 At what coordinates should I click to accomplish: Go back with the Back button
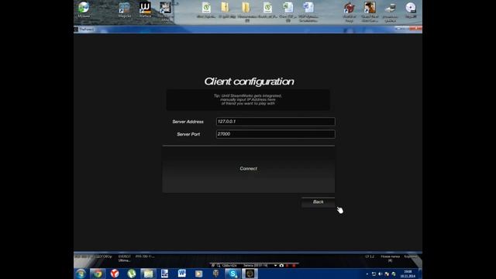(319, 202)
